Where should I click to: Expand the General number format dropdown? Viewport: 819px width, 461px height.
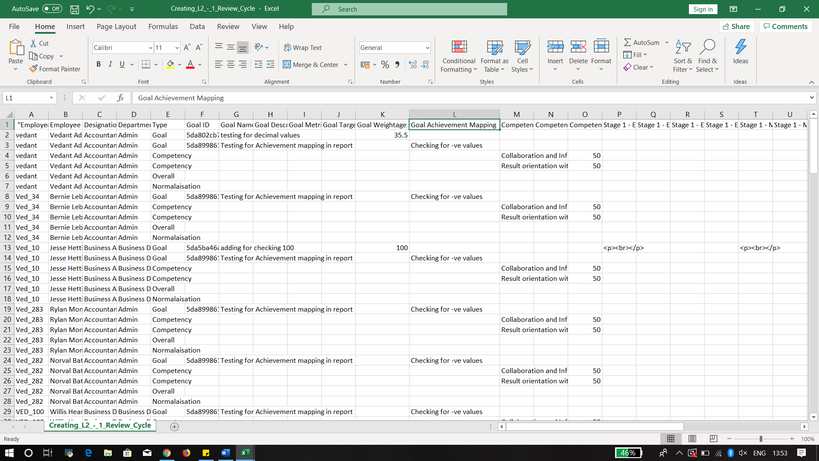427,48
